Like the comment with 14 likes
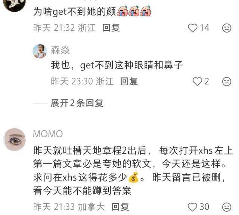 (193, 28)
